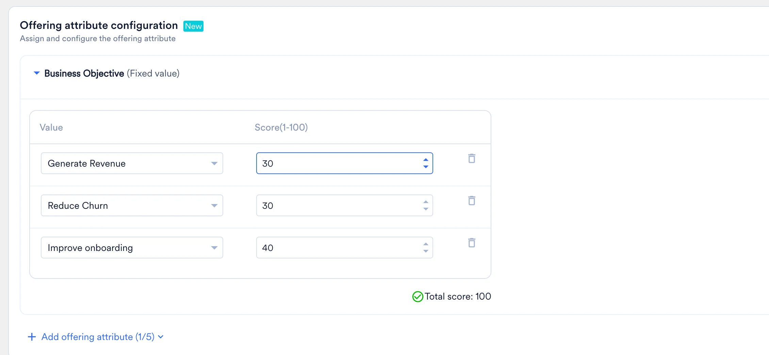Viewport: 769px width, 355px height.
Task: Click the Total score: 100 text
Action: 458,297
